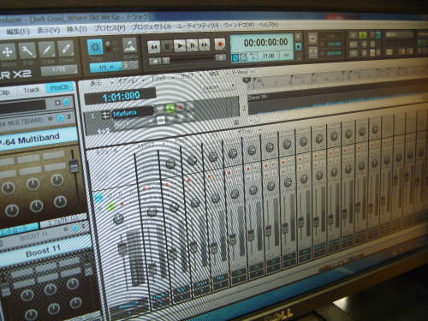Click the 1:01:000 time position field
This screenshot has height=321, width=428.
121,96
